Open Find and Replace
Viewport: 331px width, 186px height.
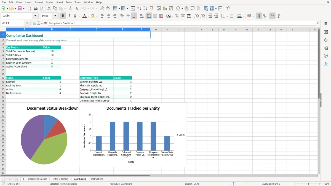coord(102,9)
